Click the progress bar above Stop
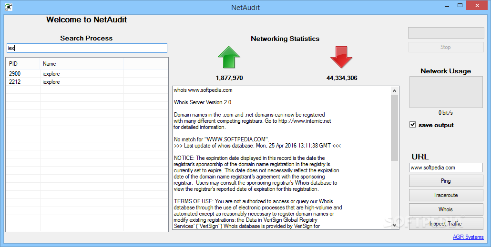This screenshot has height=247, width=491. click(x=446, y=33)
